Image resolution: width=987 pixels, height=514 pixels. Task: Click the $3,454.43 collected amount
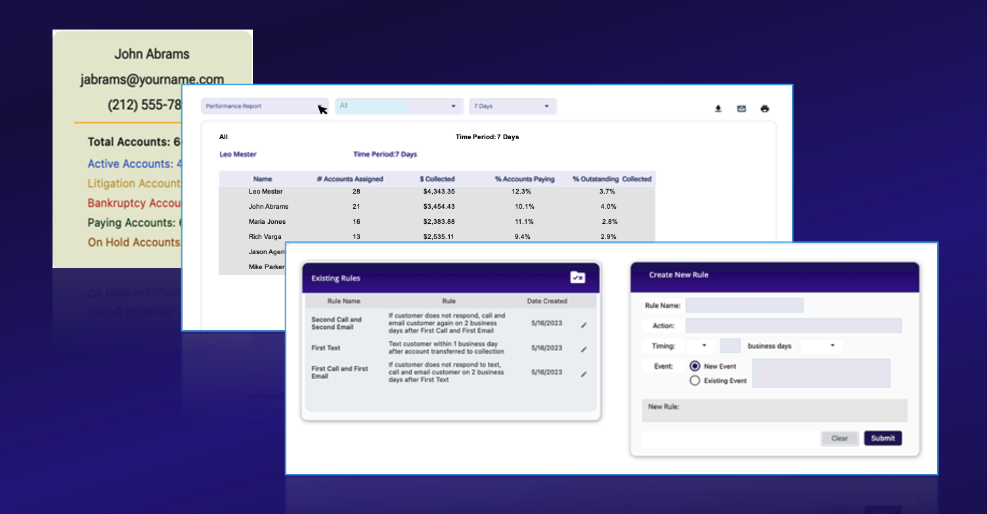click(439, 207)
